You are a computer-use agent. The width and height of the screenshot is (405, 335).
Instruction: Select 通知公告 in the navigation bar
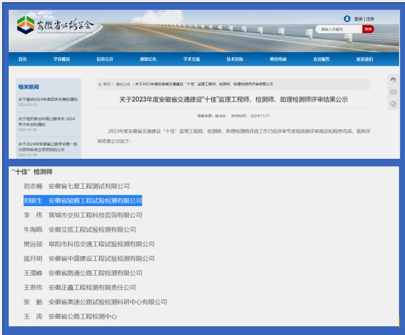[x=148, y=59]
